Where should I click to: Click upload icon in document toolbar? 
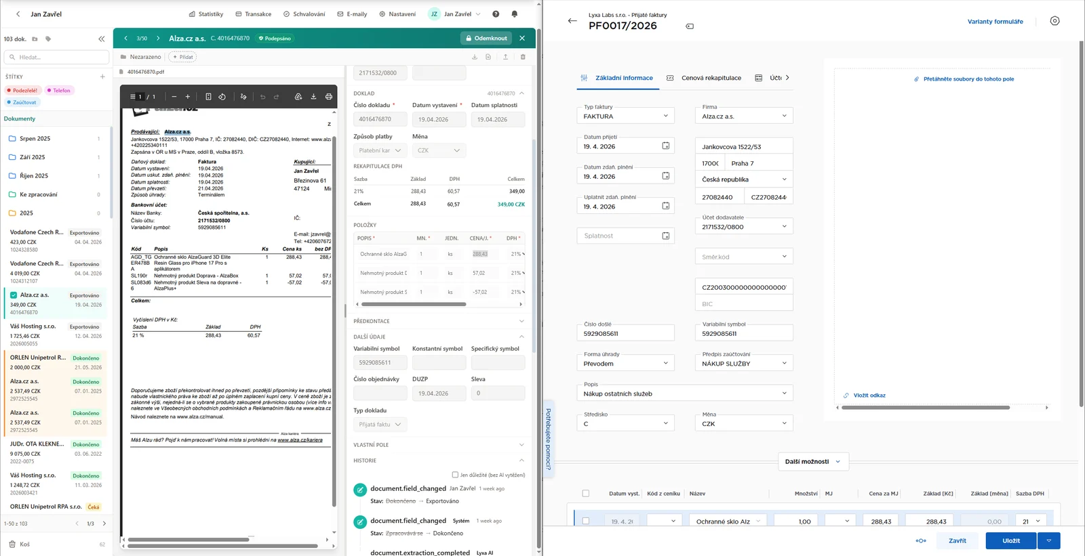click(x=505, y=57)
